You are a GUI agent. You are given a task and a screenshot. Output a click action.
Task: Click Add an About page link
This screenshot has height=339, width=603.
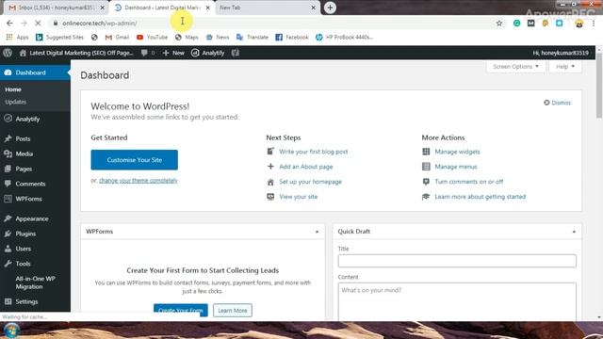tap(306, 167)
